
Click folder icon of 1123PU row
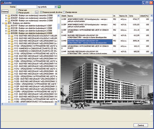tap(12, 92)
